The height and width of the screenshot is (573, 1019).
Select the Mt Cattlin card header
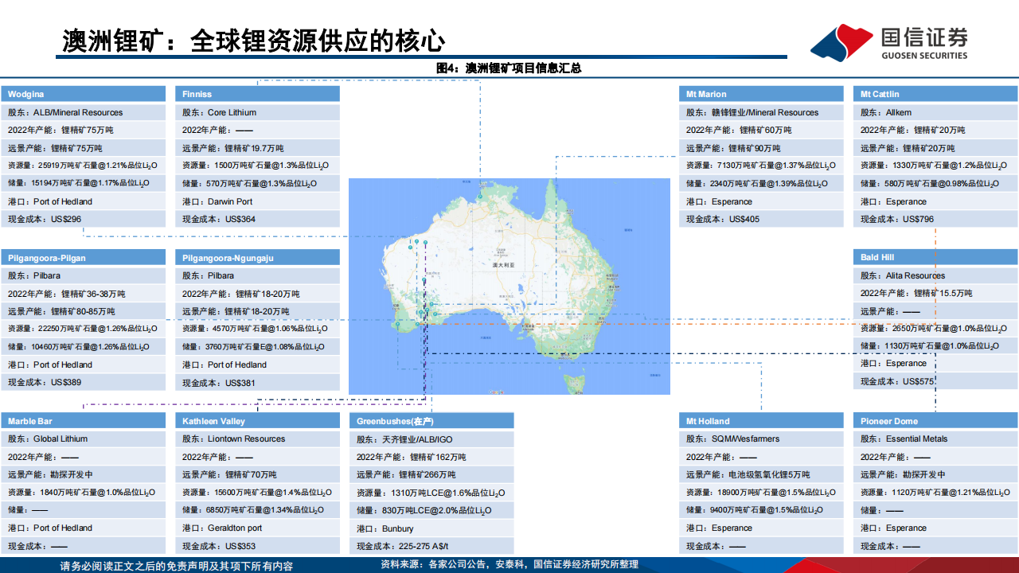point(935,94)
